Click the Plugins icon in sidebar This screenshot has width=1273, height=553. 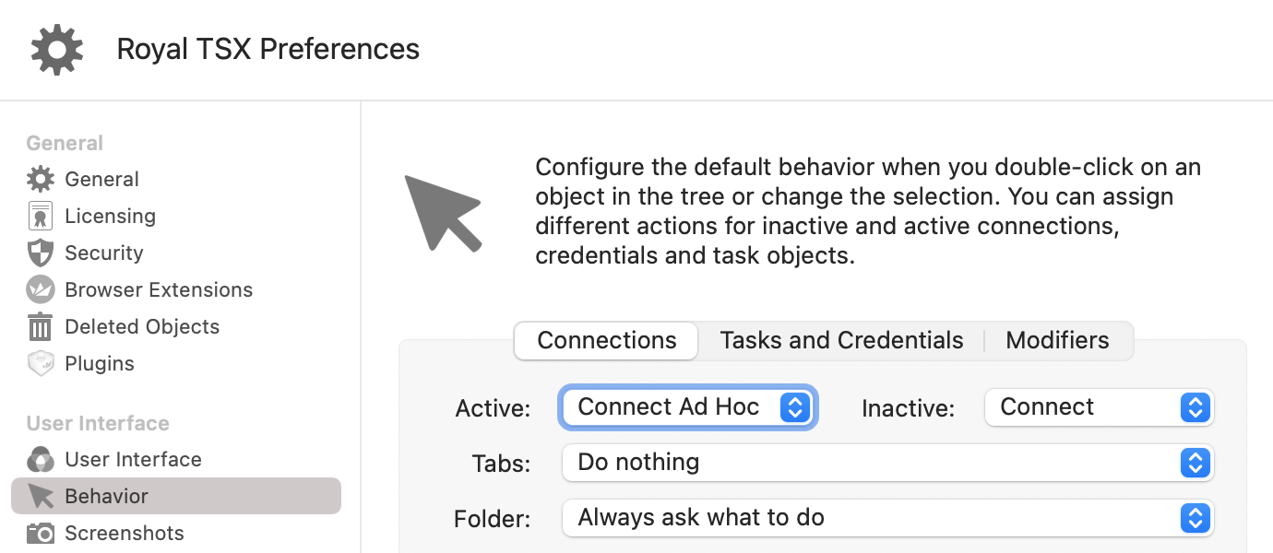click(40, 363)
